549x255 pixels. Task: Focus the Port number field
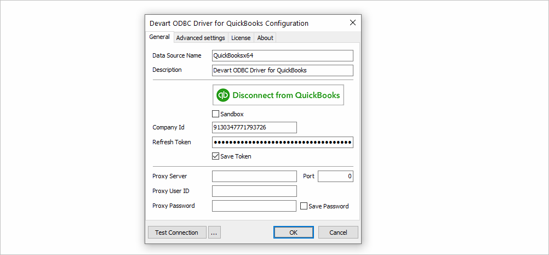(335, 176)
